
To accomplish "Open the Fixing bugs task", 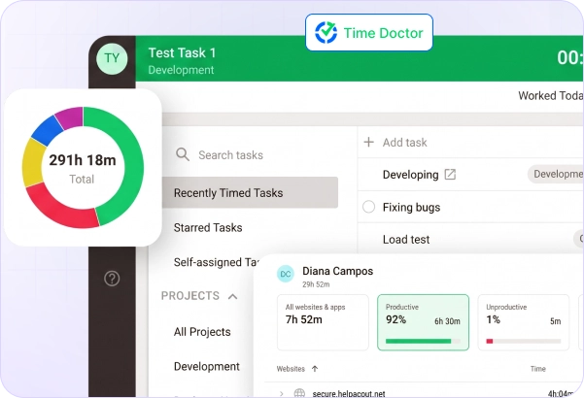I will tap(411, 207).
